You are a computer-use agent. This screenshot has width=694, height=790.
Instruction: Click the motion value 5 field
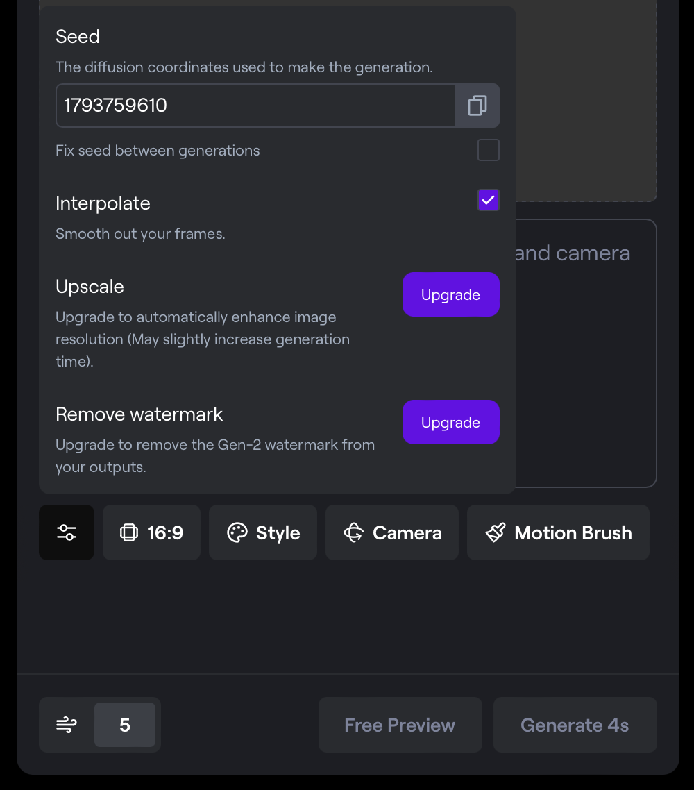tap(125, 725)
